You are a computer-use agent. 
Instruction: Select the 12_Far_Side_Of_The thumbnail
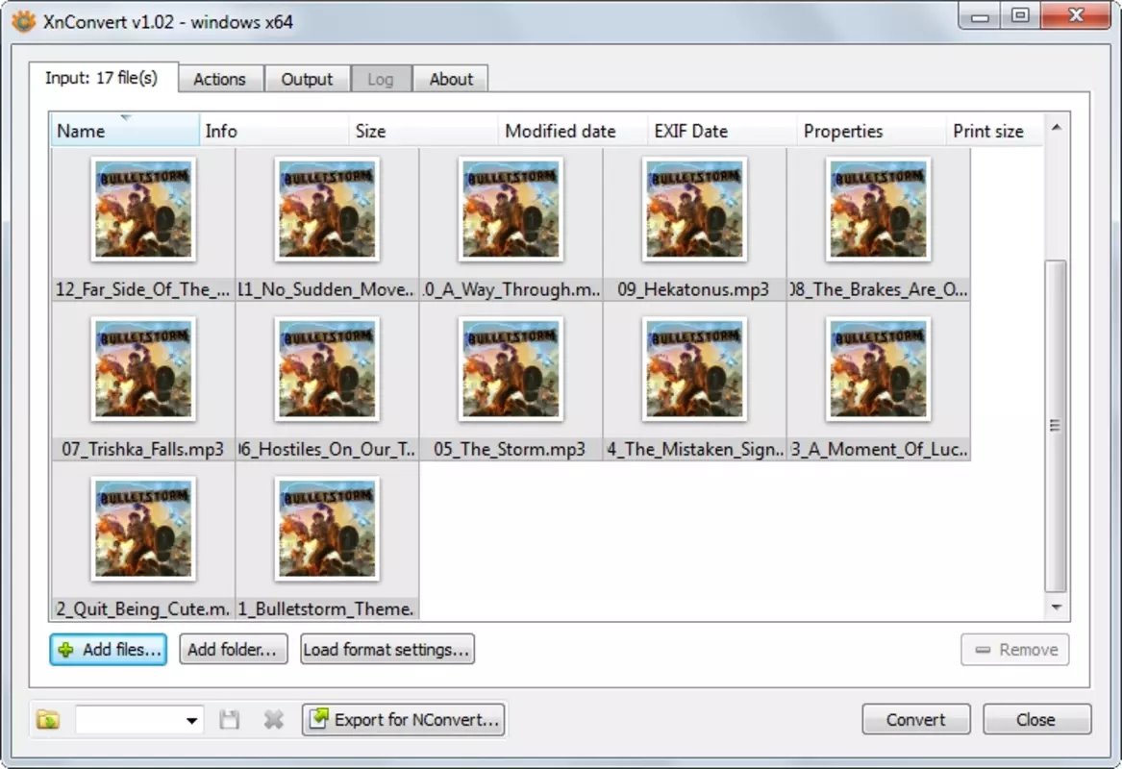[x=143, y=210]
